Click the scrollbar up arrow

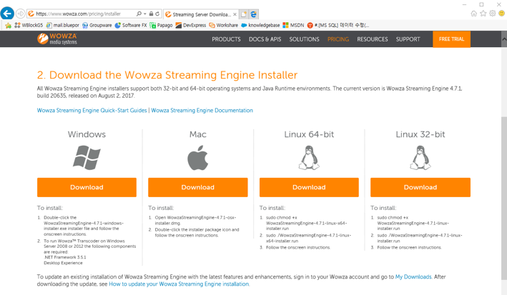pyautogui.click(x=504, y=39)
